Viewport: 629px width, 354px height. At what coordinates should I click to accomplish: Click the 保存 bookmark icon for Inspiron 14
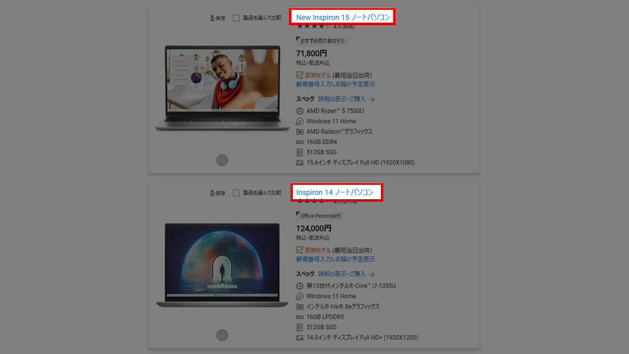pyautogui.click(x=212, y=193)
